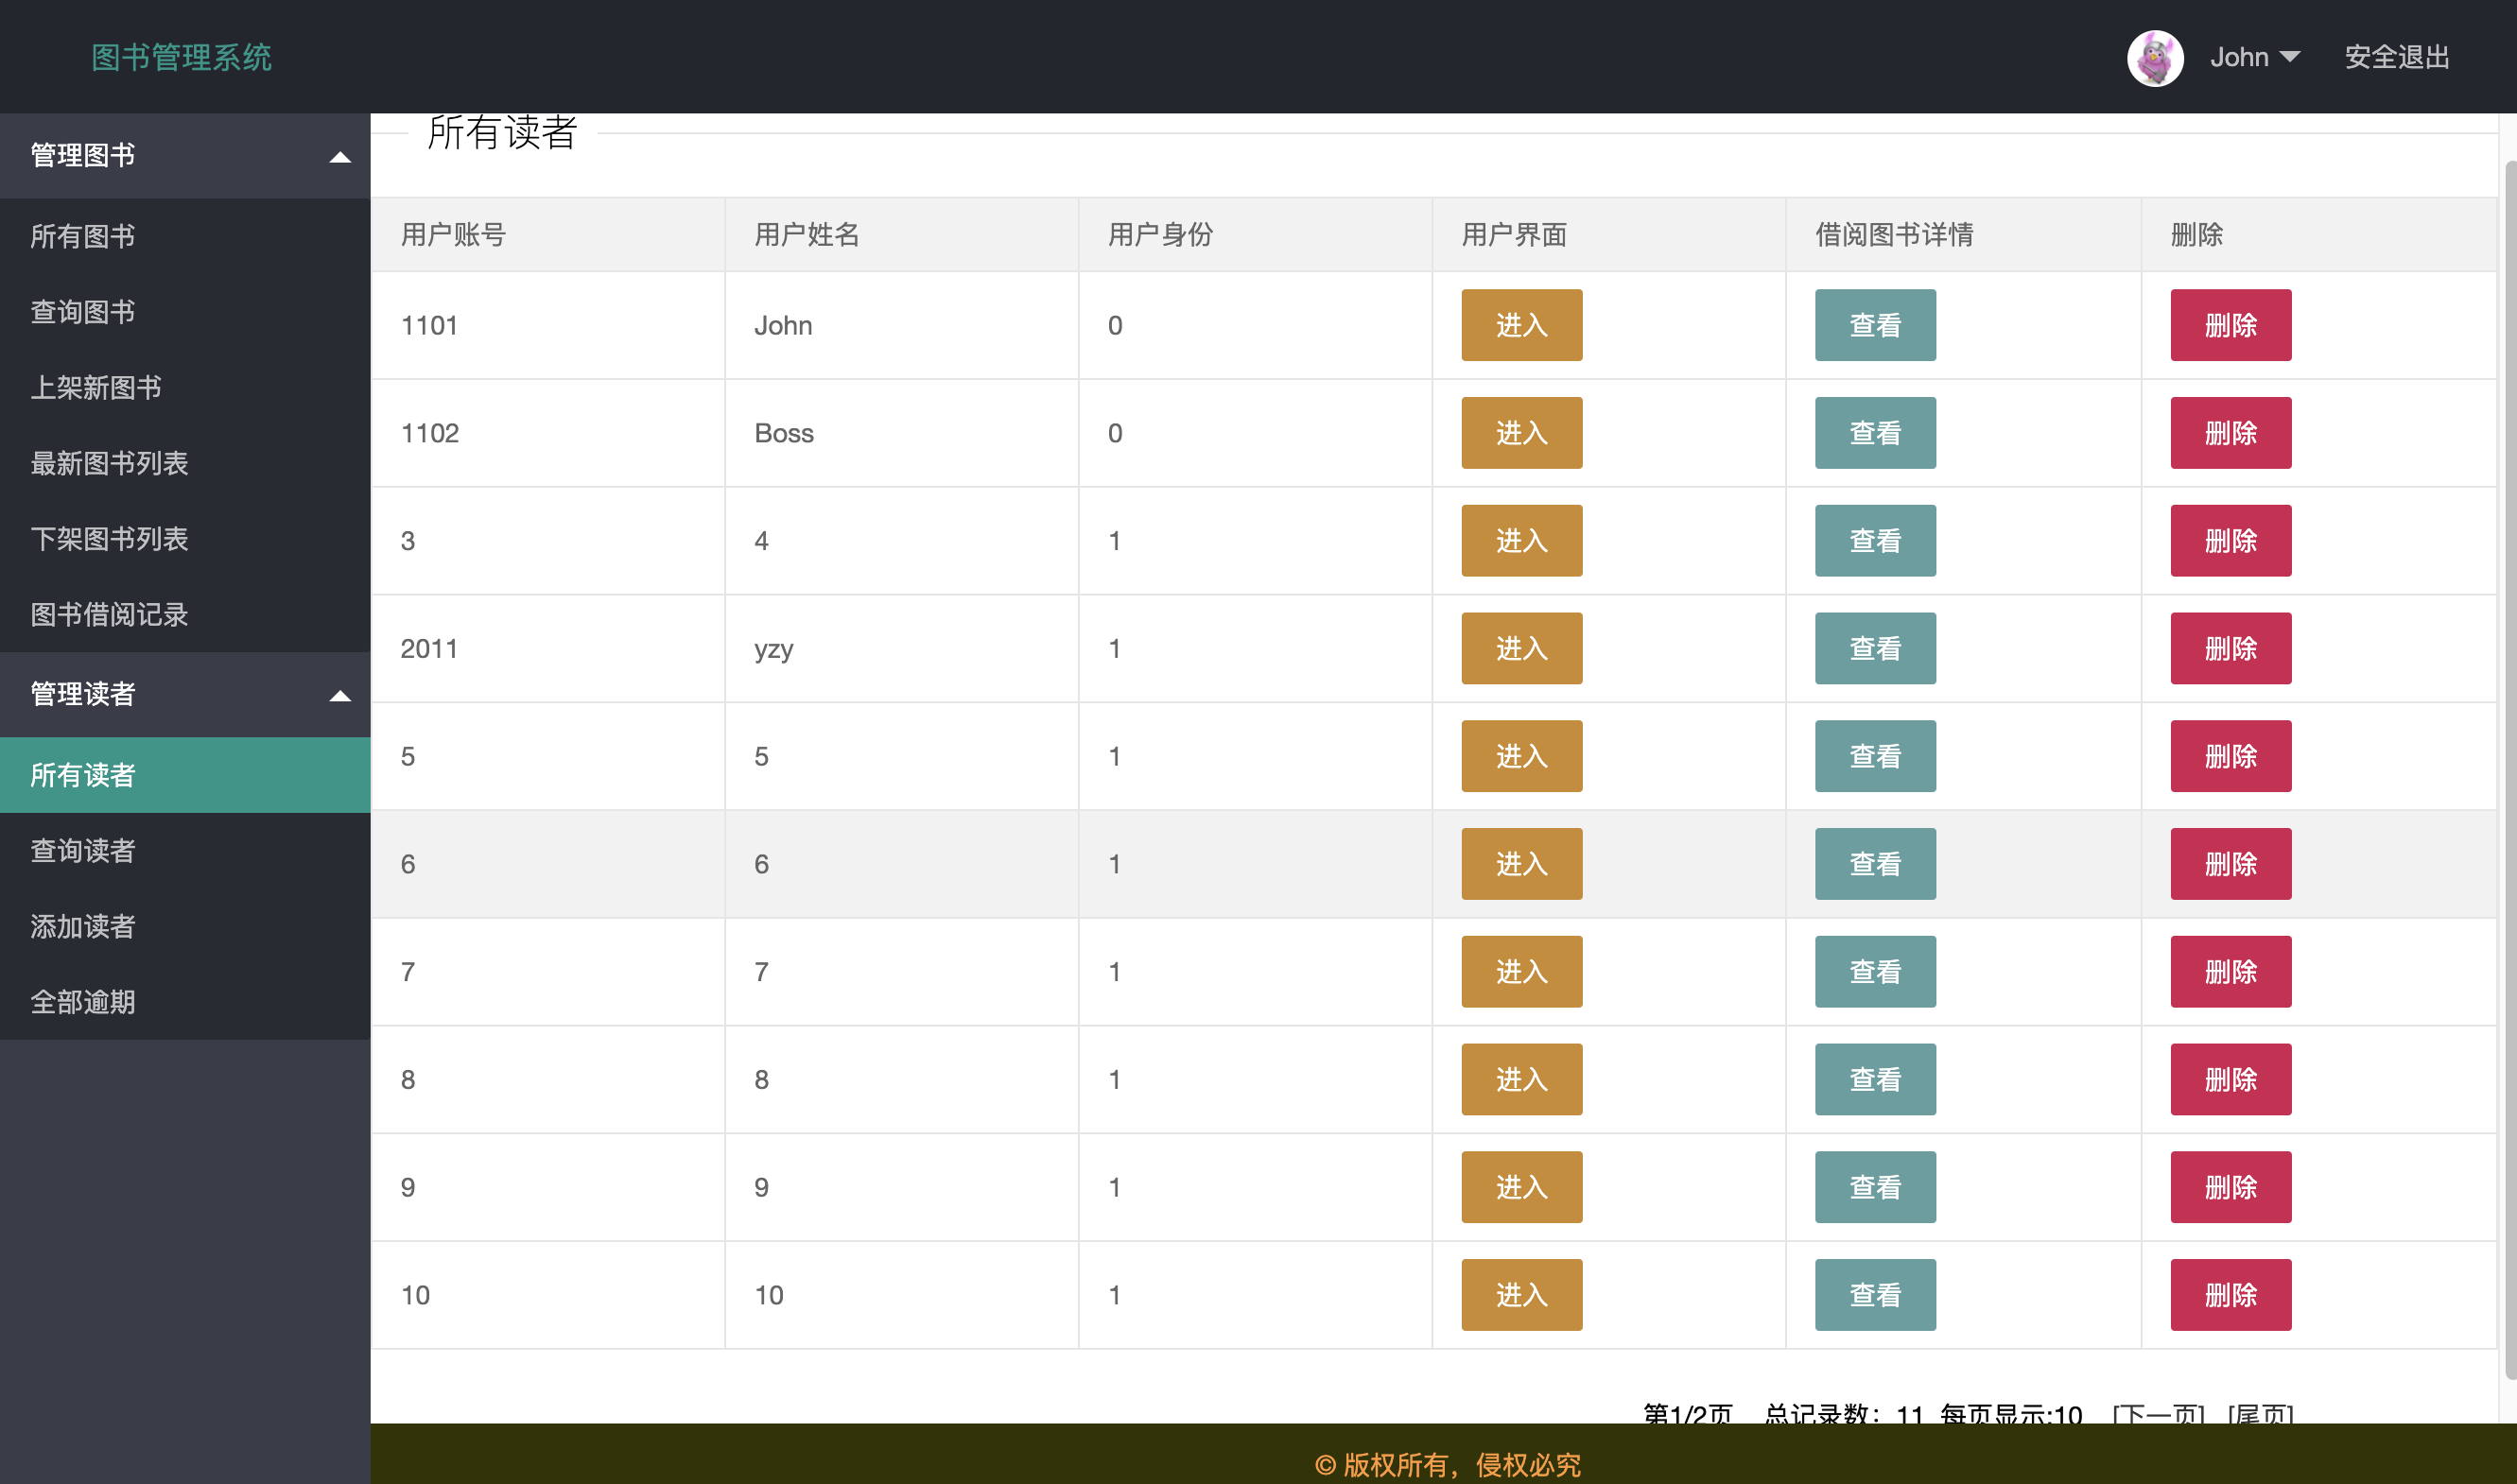Click the yzy name cell
The image size is (2517, 1484).
click(x=902, y=648)
